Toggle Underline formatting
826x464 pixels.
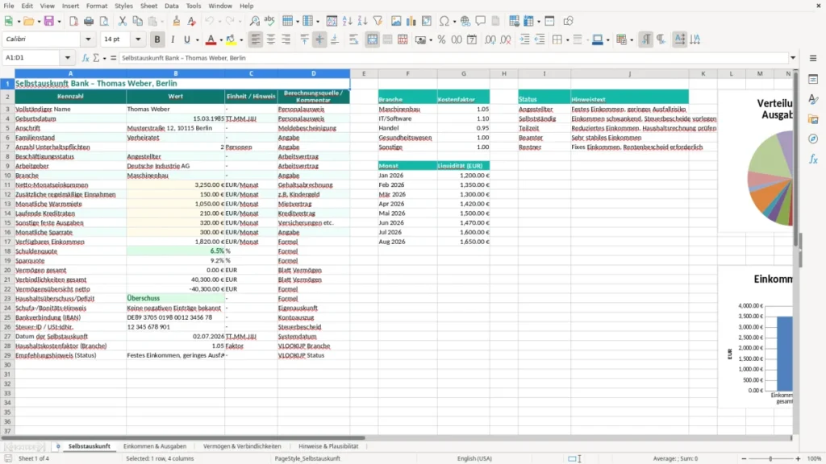point(186,39)
